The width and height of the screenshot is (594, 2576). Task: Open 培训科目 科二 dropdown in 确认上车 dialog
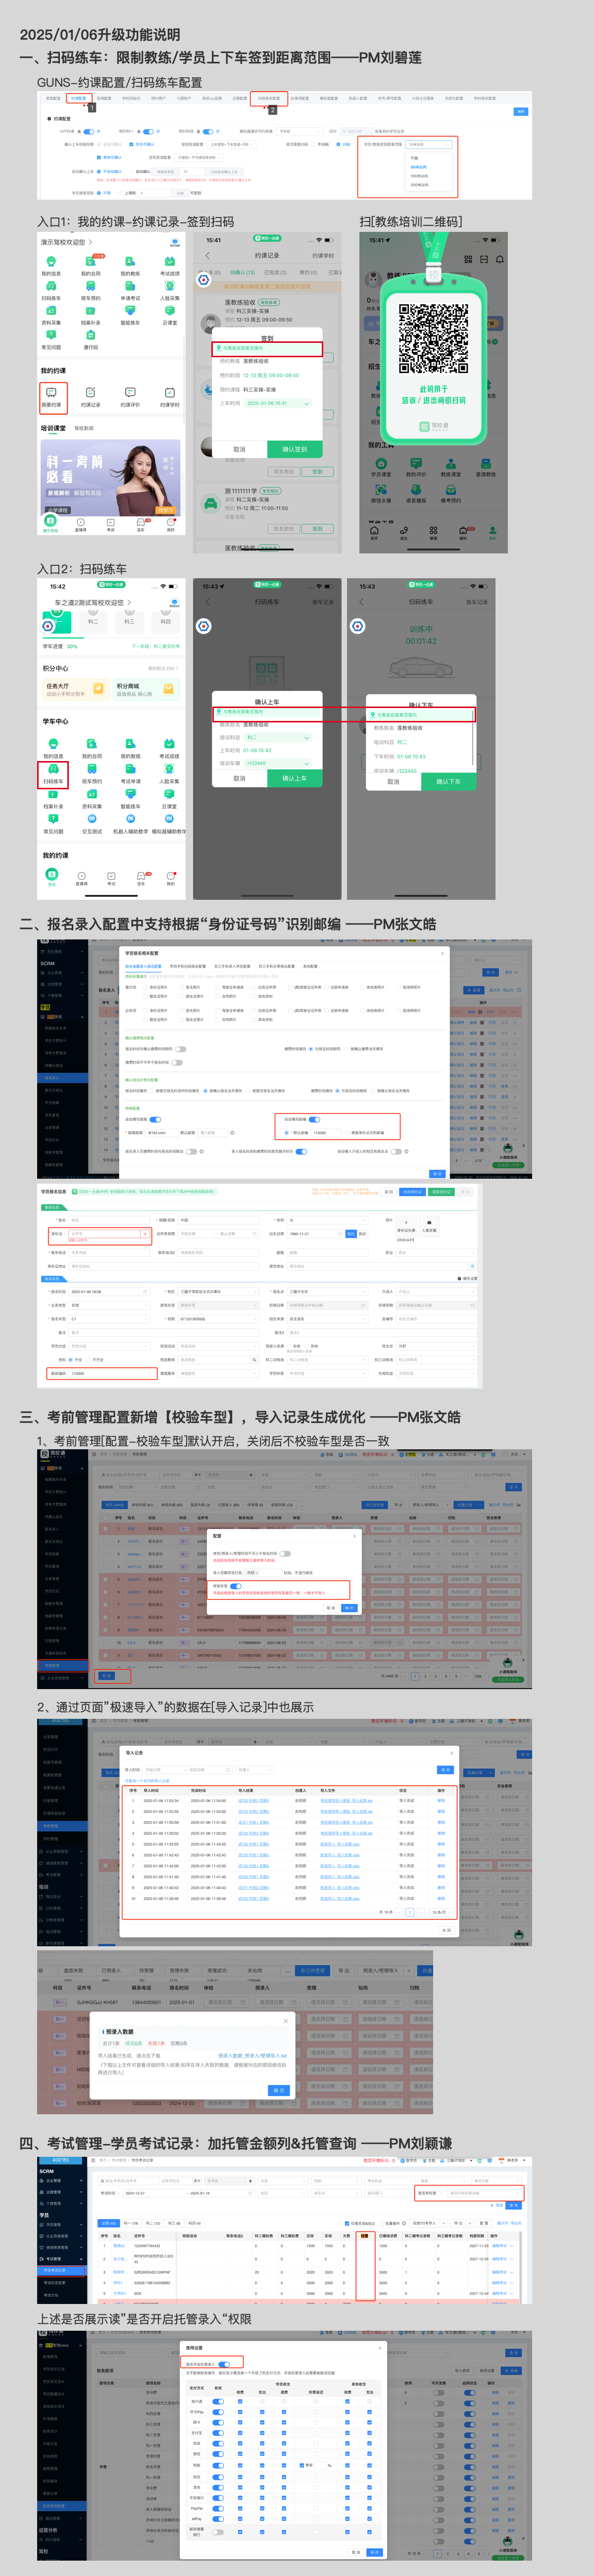(x=278, y=737)
